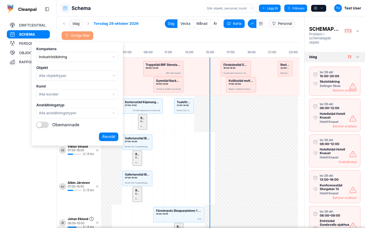Open the Karta map view
Screen dimensions: 365x228
pyautogui.click(x=234, y=24)
